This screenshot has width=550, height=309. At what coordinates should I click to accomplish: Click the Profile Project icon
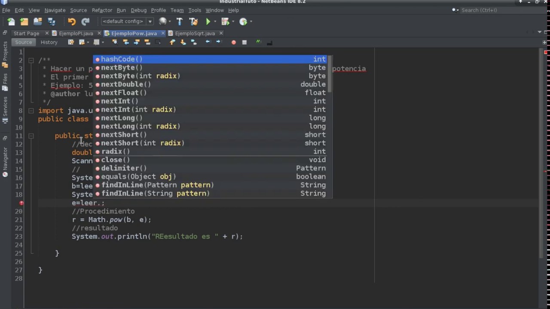point(243,21)
